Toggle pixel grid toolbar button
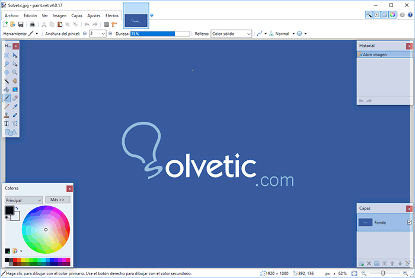This screenshot has width=415, height=278. 106,24
